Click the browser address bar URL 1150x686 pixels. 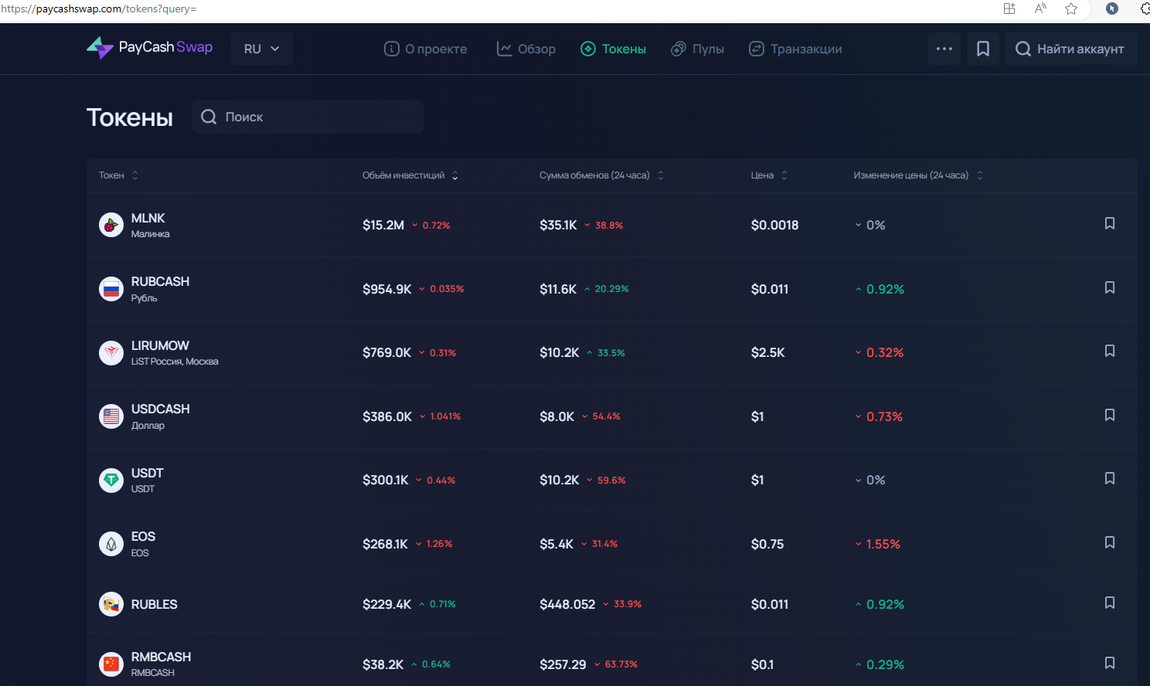coord(98,8)
